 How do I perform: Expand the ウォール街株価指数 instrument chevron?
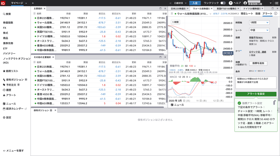click(210, 14)
